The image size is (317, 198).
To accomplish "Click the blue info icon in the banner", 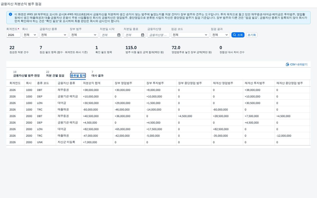I will 10,14.
